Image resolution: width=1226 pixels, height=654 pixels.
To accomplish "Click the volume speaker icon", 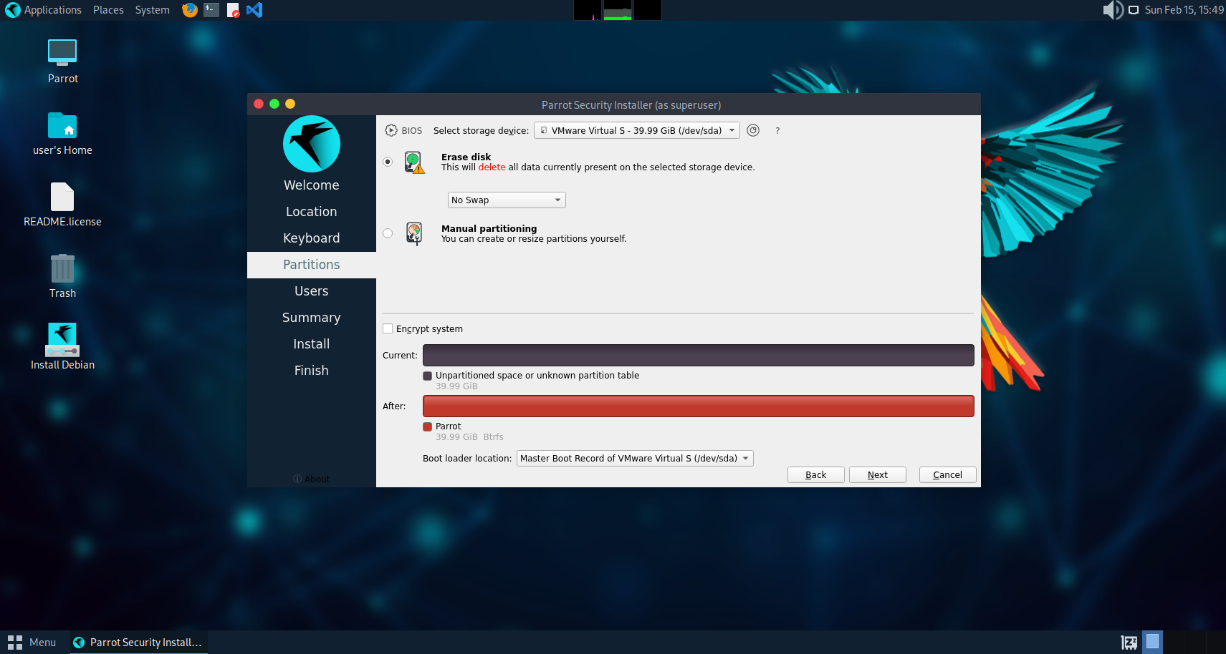I will tap(1111, 10).
